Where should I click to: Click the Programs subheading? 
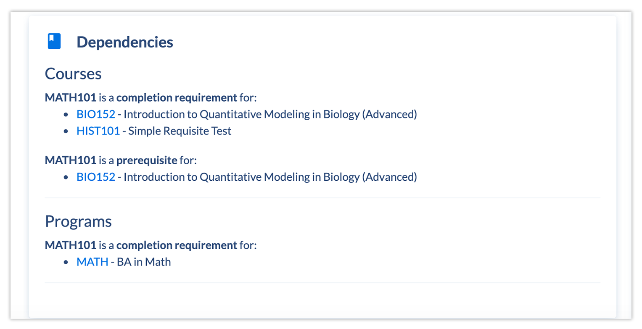point(78,221)
